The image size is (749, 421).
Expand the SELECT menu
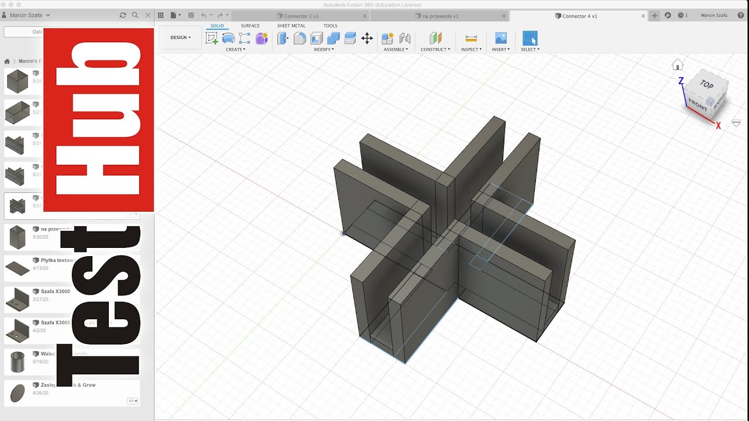(x=530, y=50)
